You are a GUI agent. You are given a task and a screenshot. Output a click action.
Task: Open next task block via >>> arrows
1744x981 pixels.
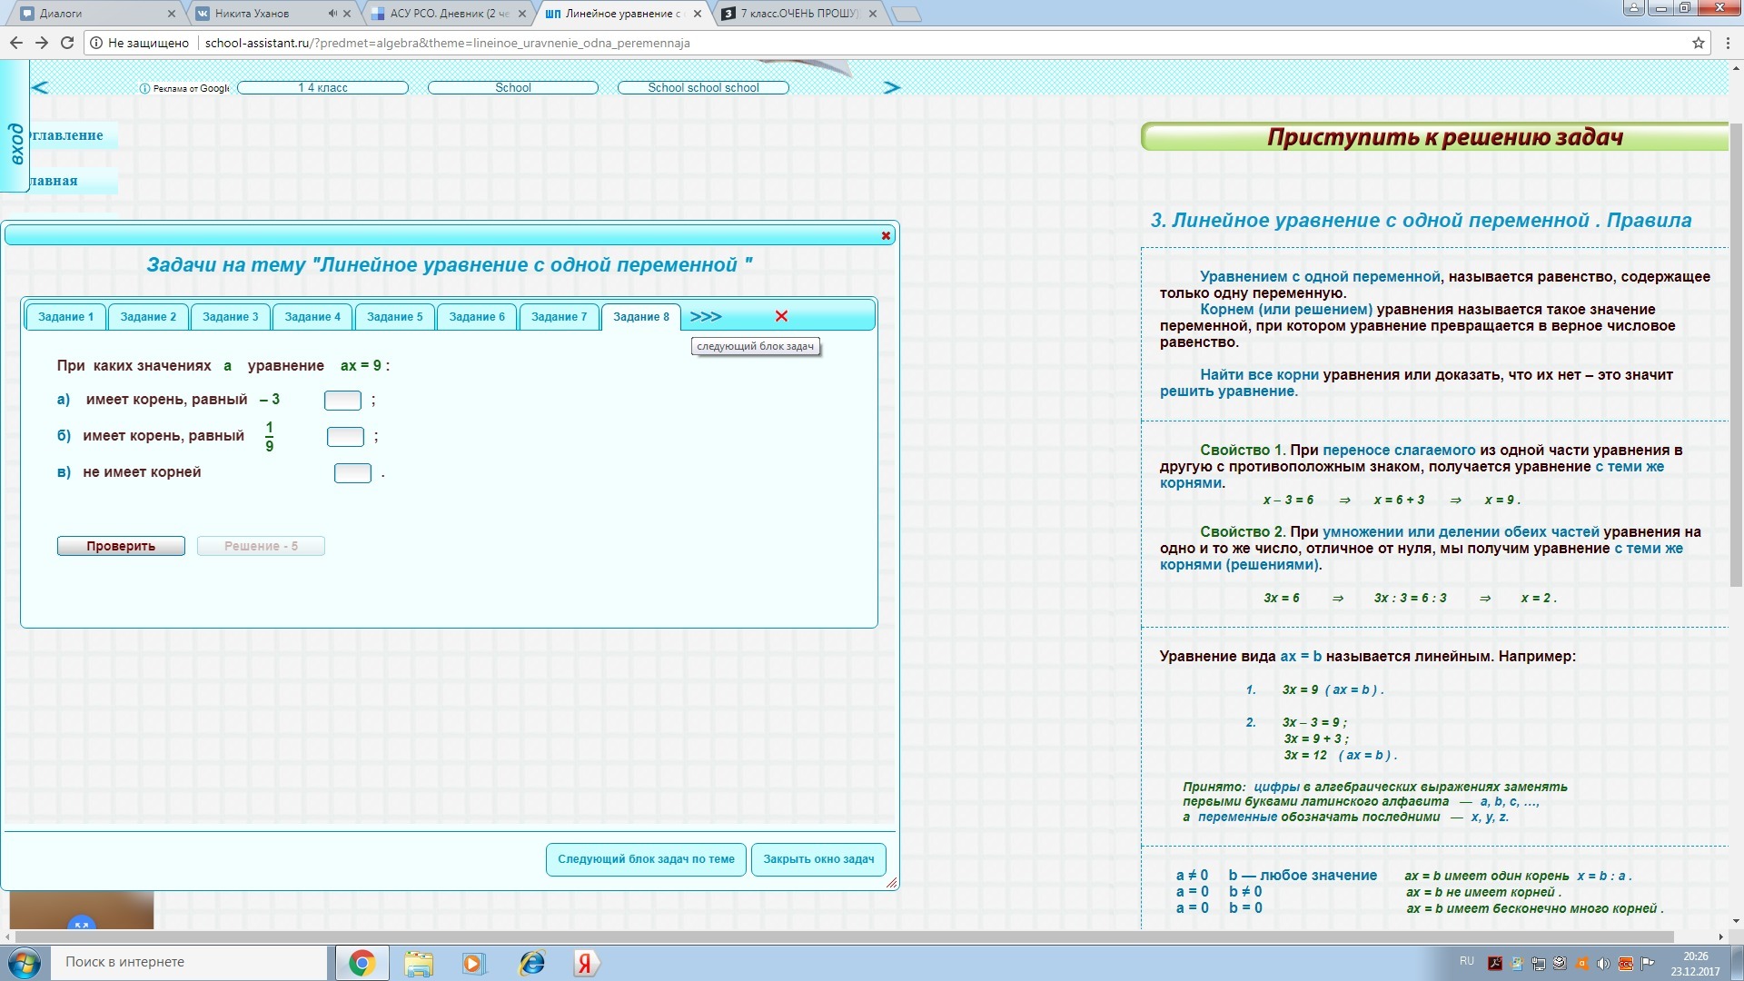click(705, 316)
